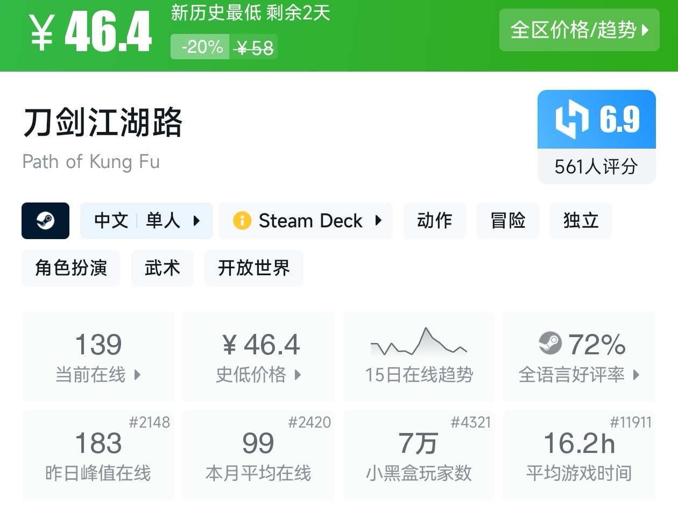
Task: Open the 昨日峰值在线 183 stat card
Action: click(x=98, y=455)
